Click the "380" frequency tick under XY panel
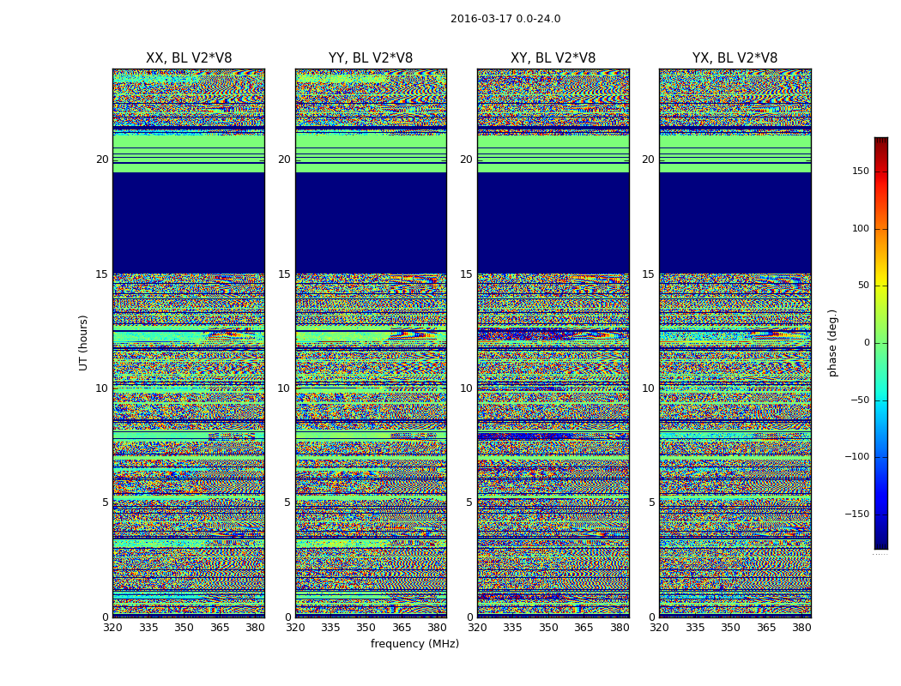The height and width of the screenshot is (686, 901). point(620,628)
